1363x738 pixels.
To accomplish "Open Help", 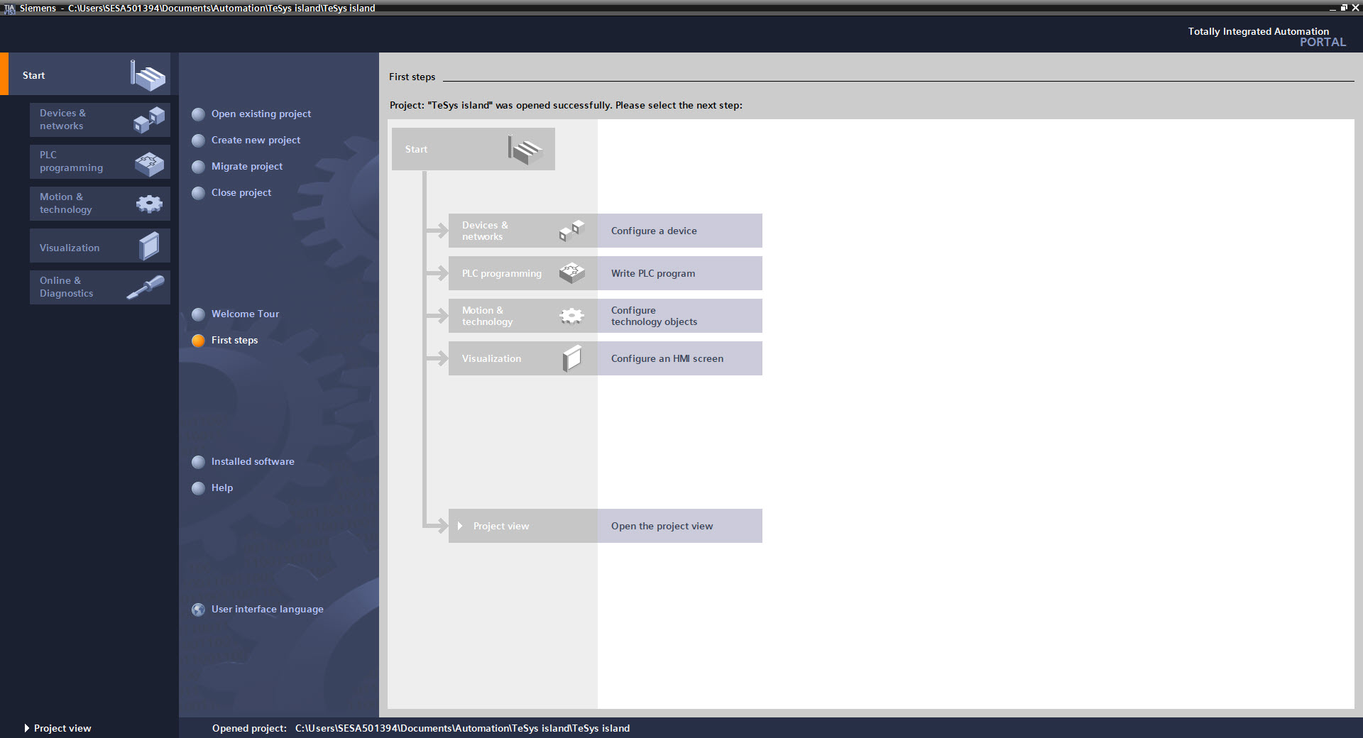I will point(222,488).
